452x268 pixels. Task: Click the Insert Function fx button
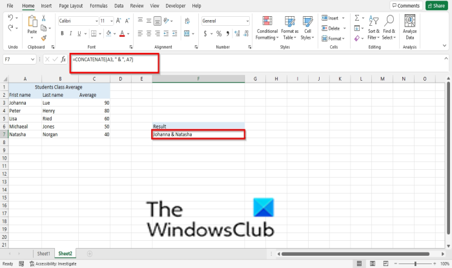click(63, 59)
